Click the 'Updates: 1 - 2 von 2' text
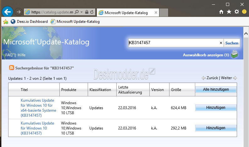 point(24,79)
